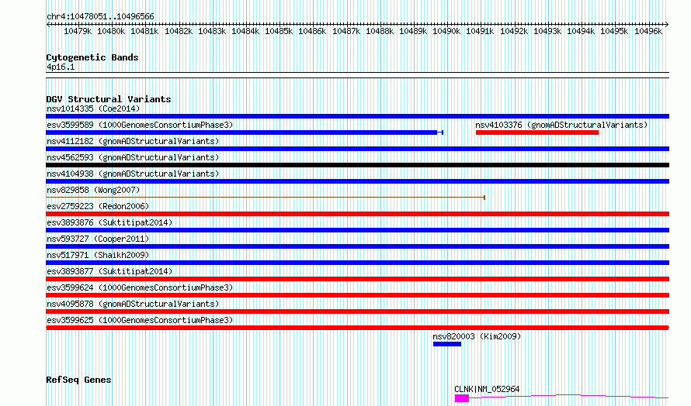Open the esv3599589 (1000GenomesConsortiumPhase3) label
The width and height of the screenshot is (691, 406).
coord(140,125)
